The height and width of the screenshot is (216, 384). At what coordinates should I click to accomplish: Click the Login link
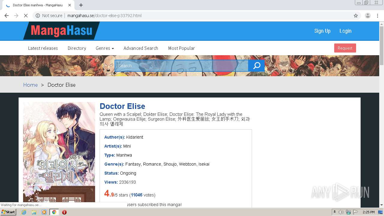(x=345, y=31)
